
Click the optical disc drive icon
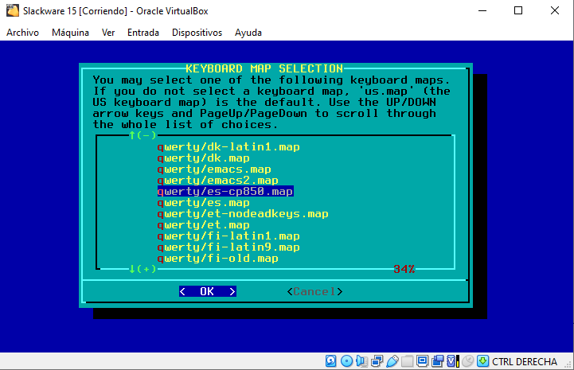346,361
